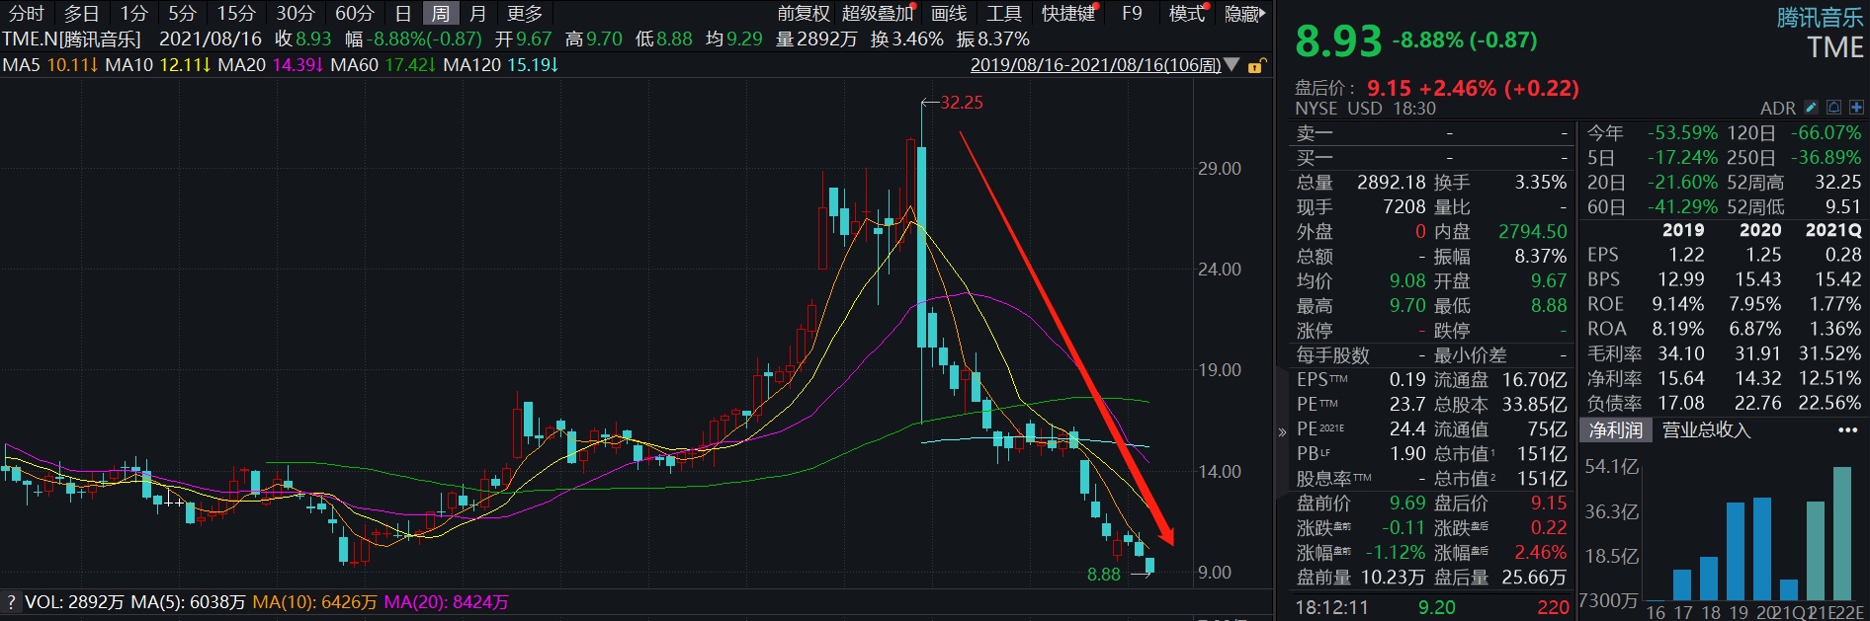Open the 更多 periods menu
The height and width of the screenshot is (621, 1870).
point(525,14)
